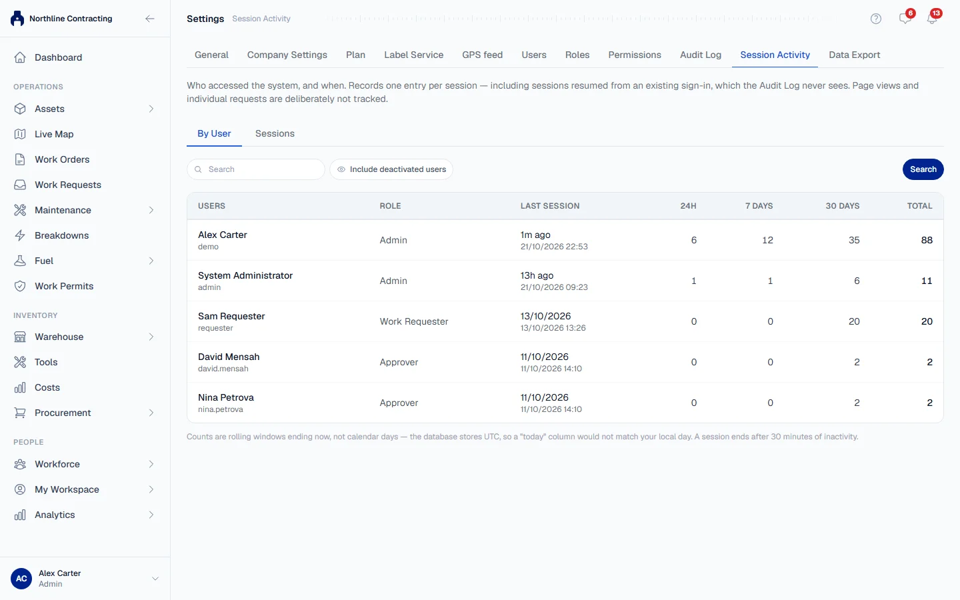
Task: Click the Work Requester role cell
Action: [x=414, y=321]
